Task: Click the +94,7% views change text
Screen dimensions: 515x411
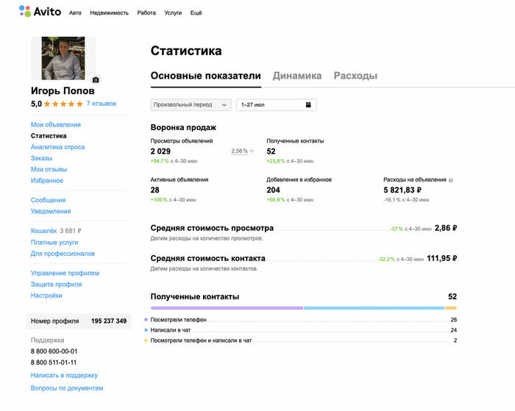Action: tap(160, 161)
